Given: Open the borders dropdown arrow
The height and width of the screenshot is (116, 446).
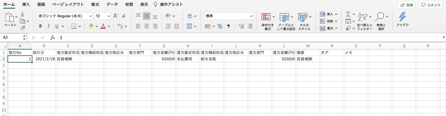Looking at the screenshot, I should pyautogui.click(x=79, y=26).
